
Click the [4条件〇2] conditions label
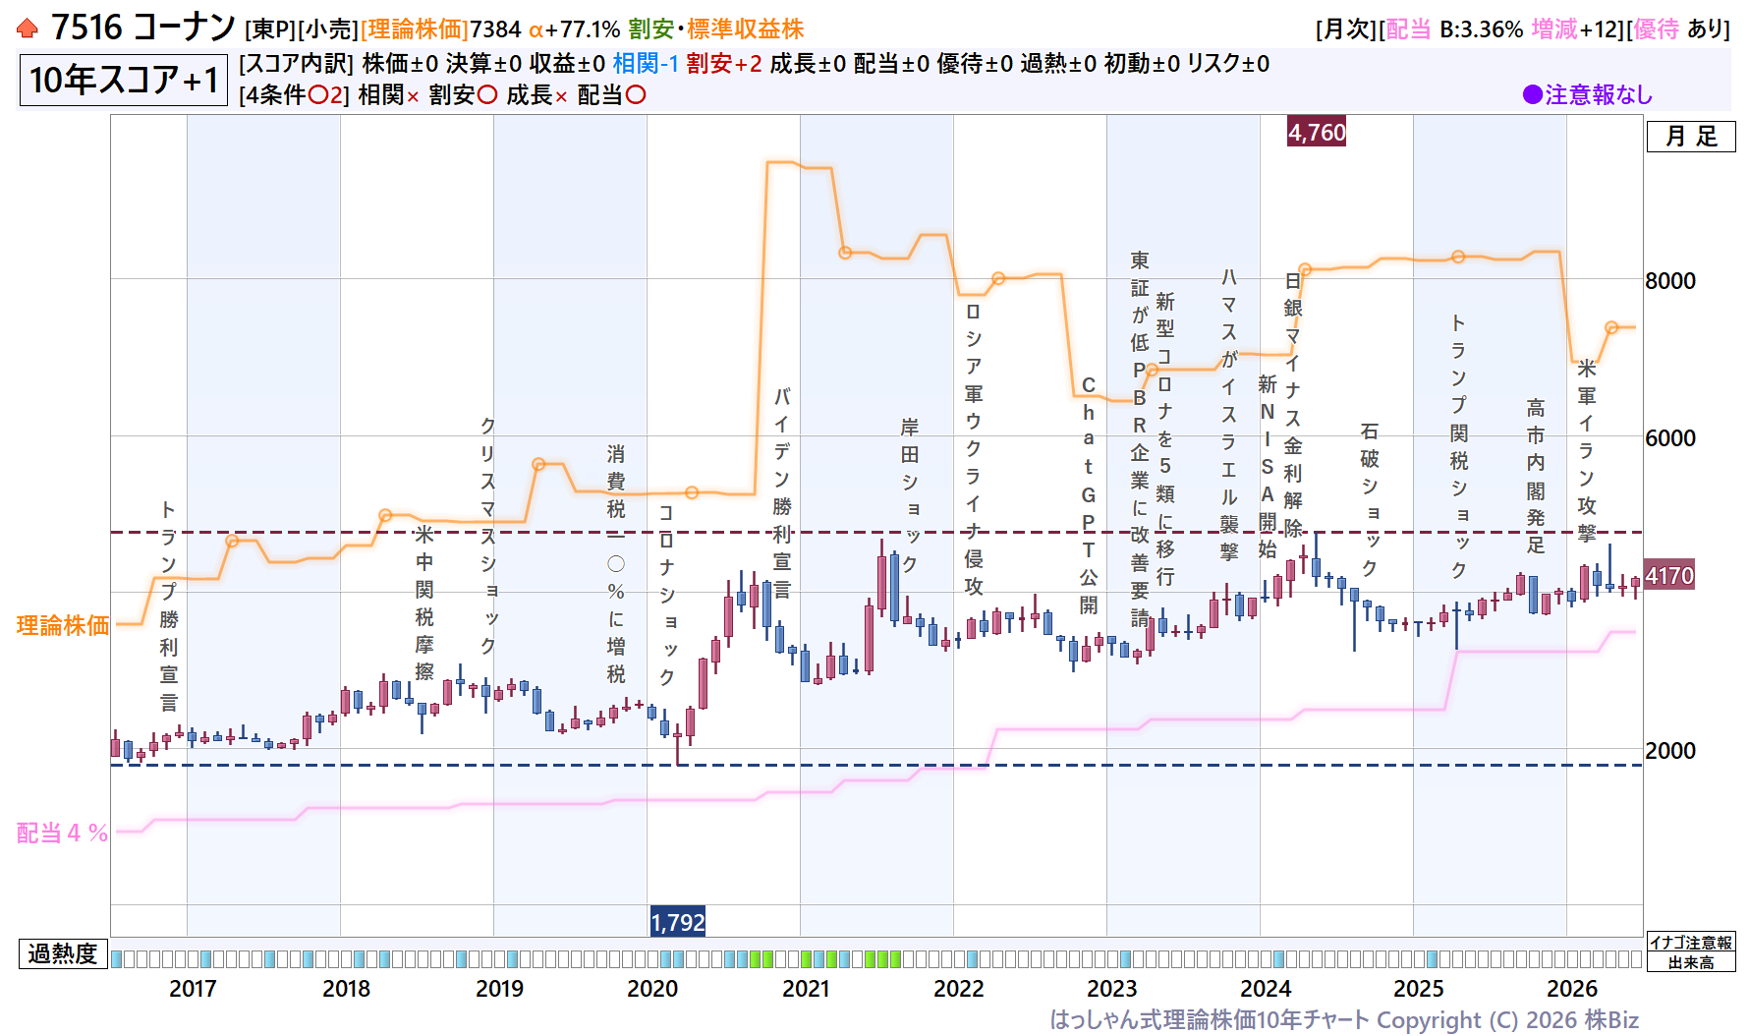[x=294, y=95]
